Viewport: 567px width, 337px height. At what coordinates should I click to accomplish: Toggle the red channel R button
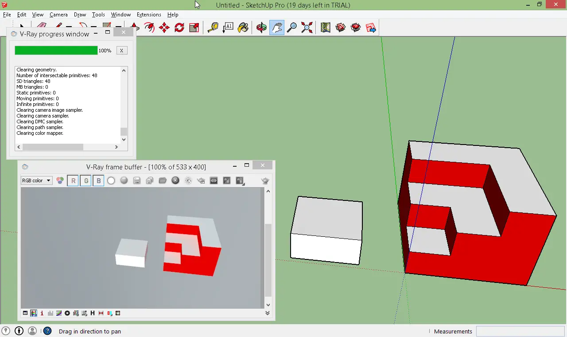point(73,180)
